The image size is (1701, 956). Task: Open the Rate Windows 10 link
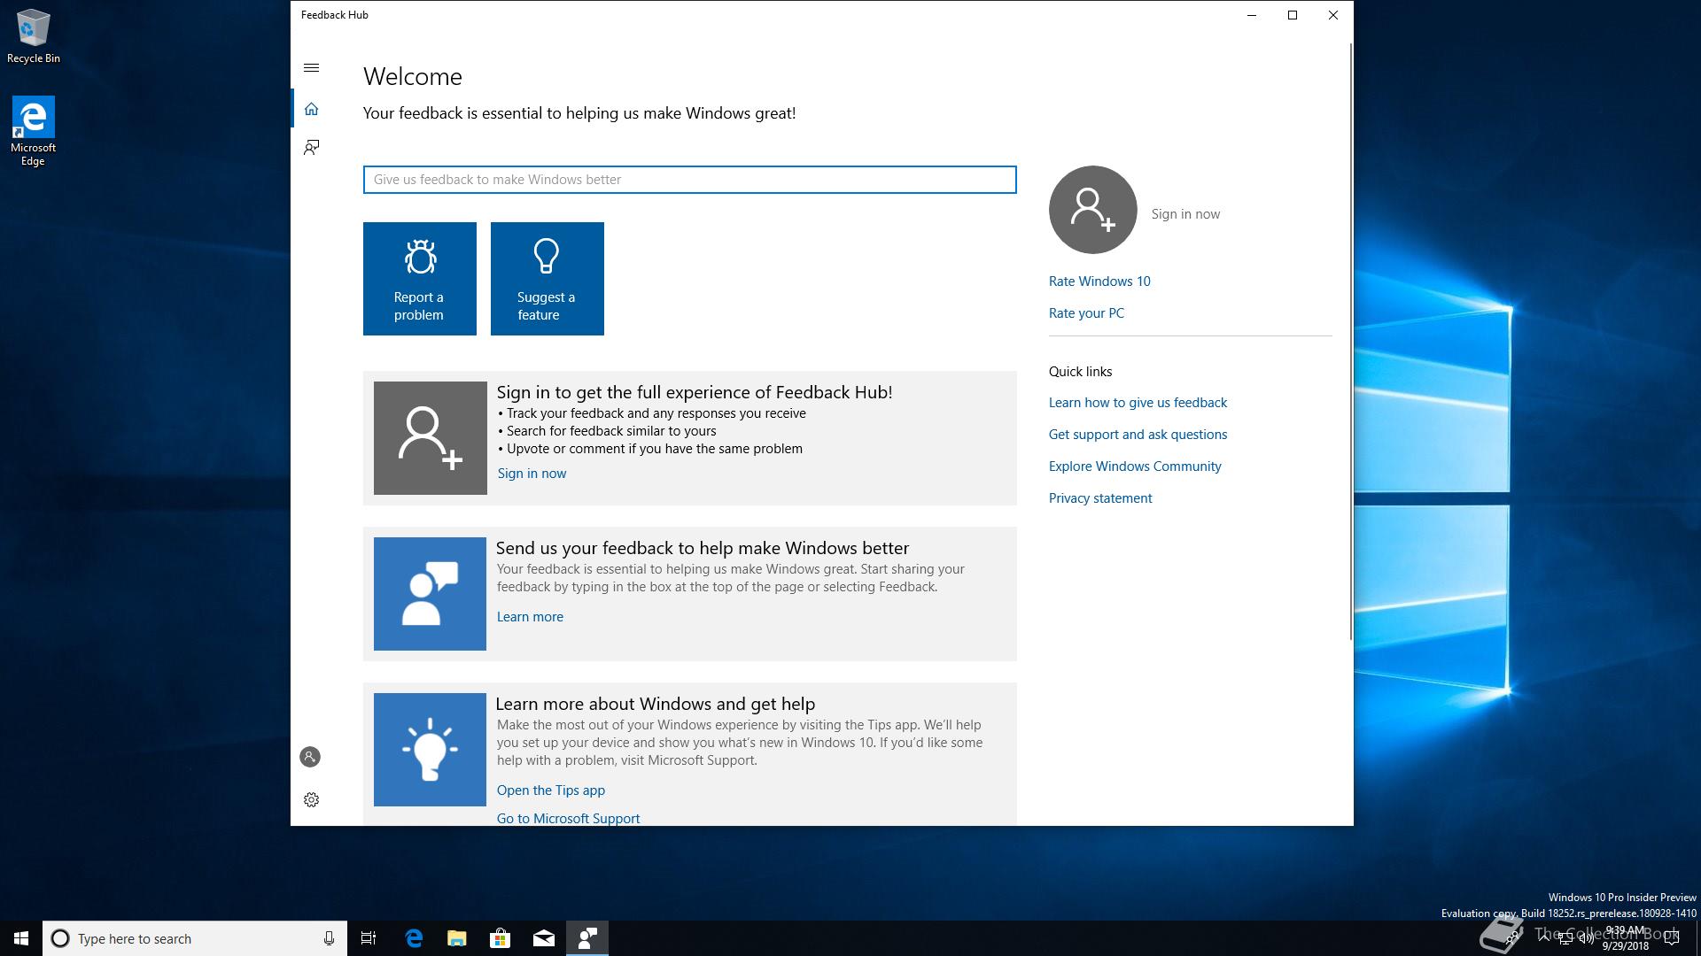(x=1099, y=281)
